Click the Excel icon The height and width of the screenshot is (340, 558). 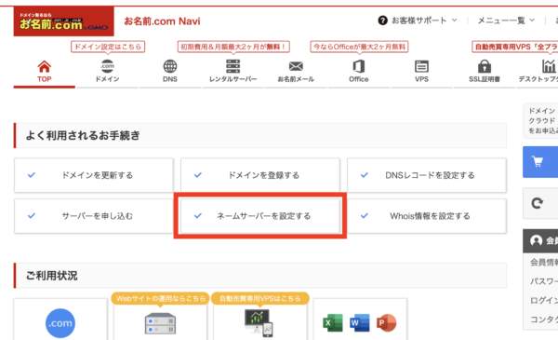(333, 323)
